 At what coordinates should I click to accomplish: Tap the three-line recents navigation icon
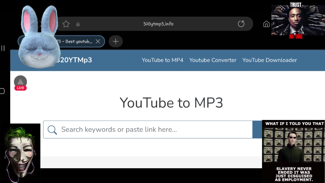tap(3, 48)
